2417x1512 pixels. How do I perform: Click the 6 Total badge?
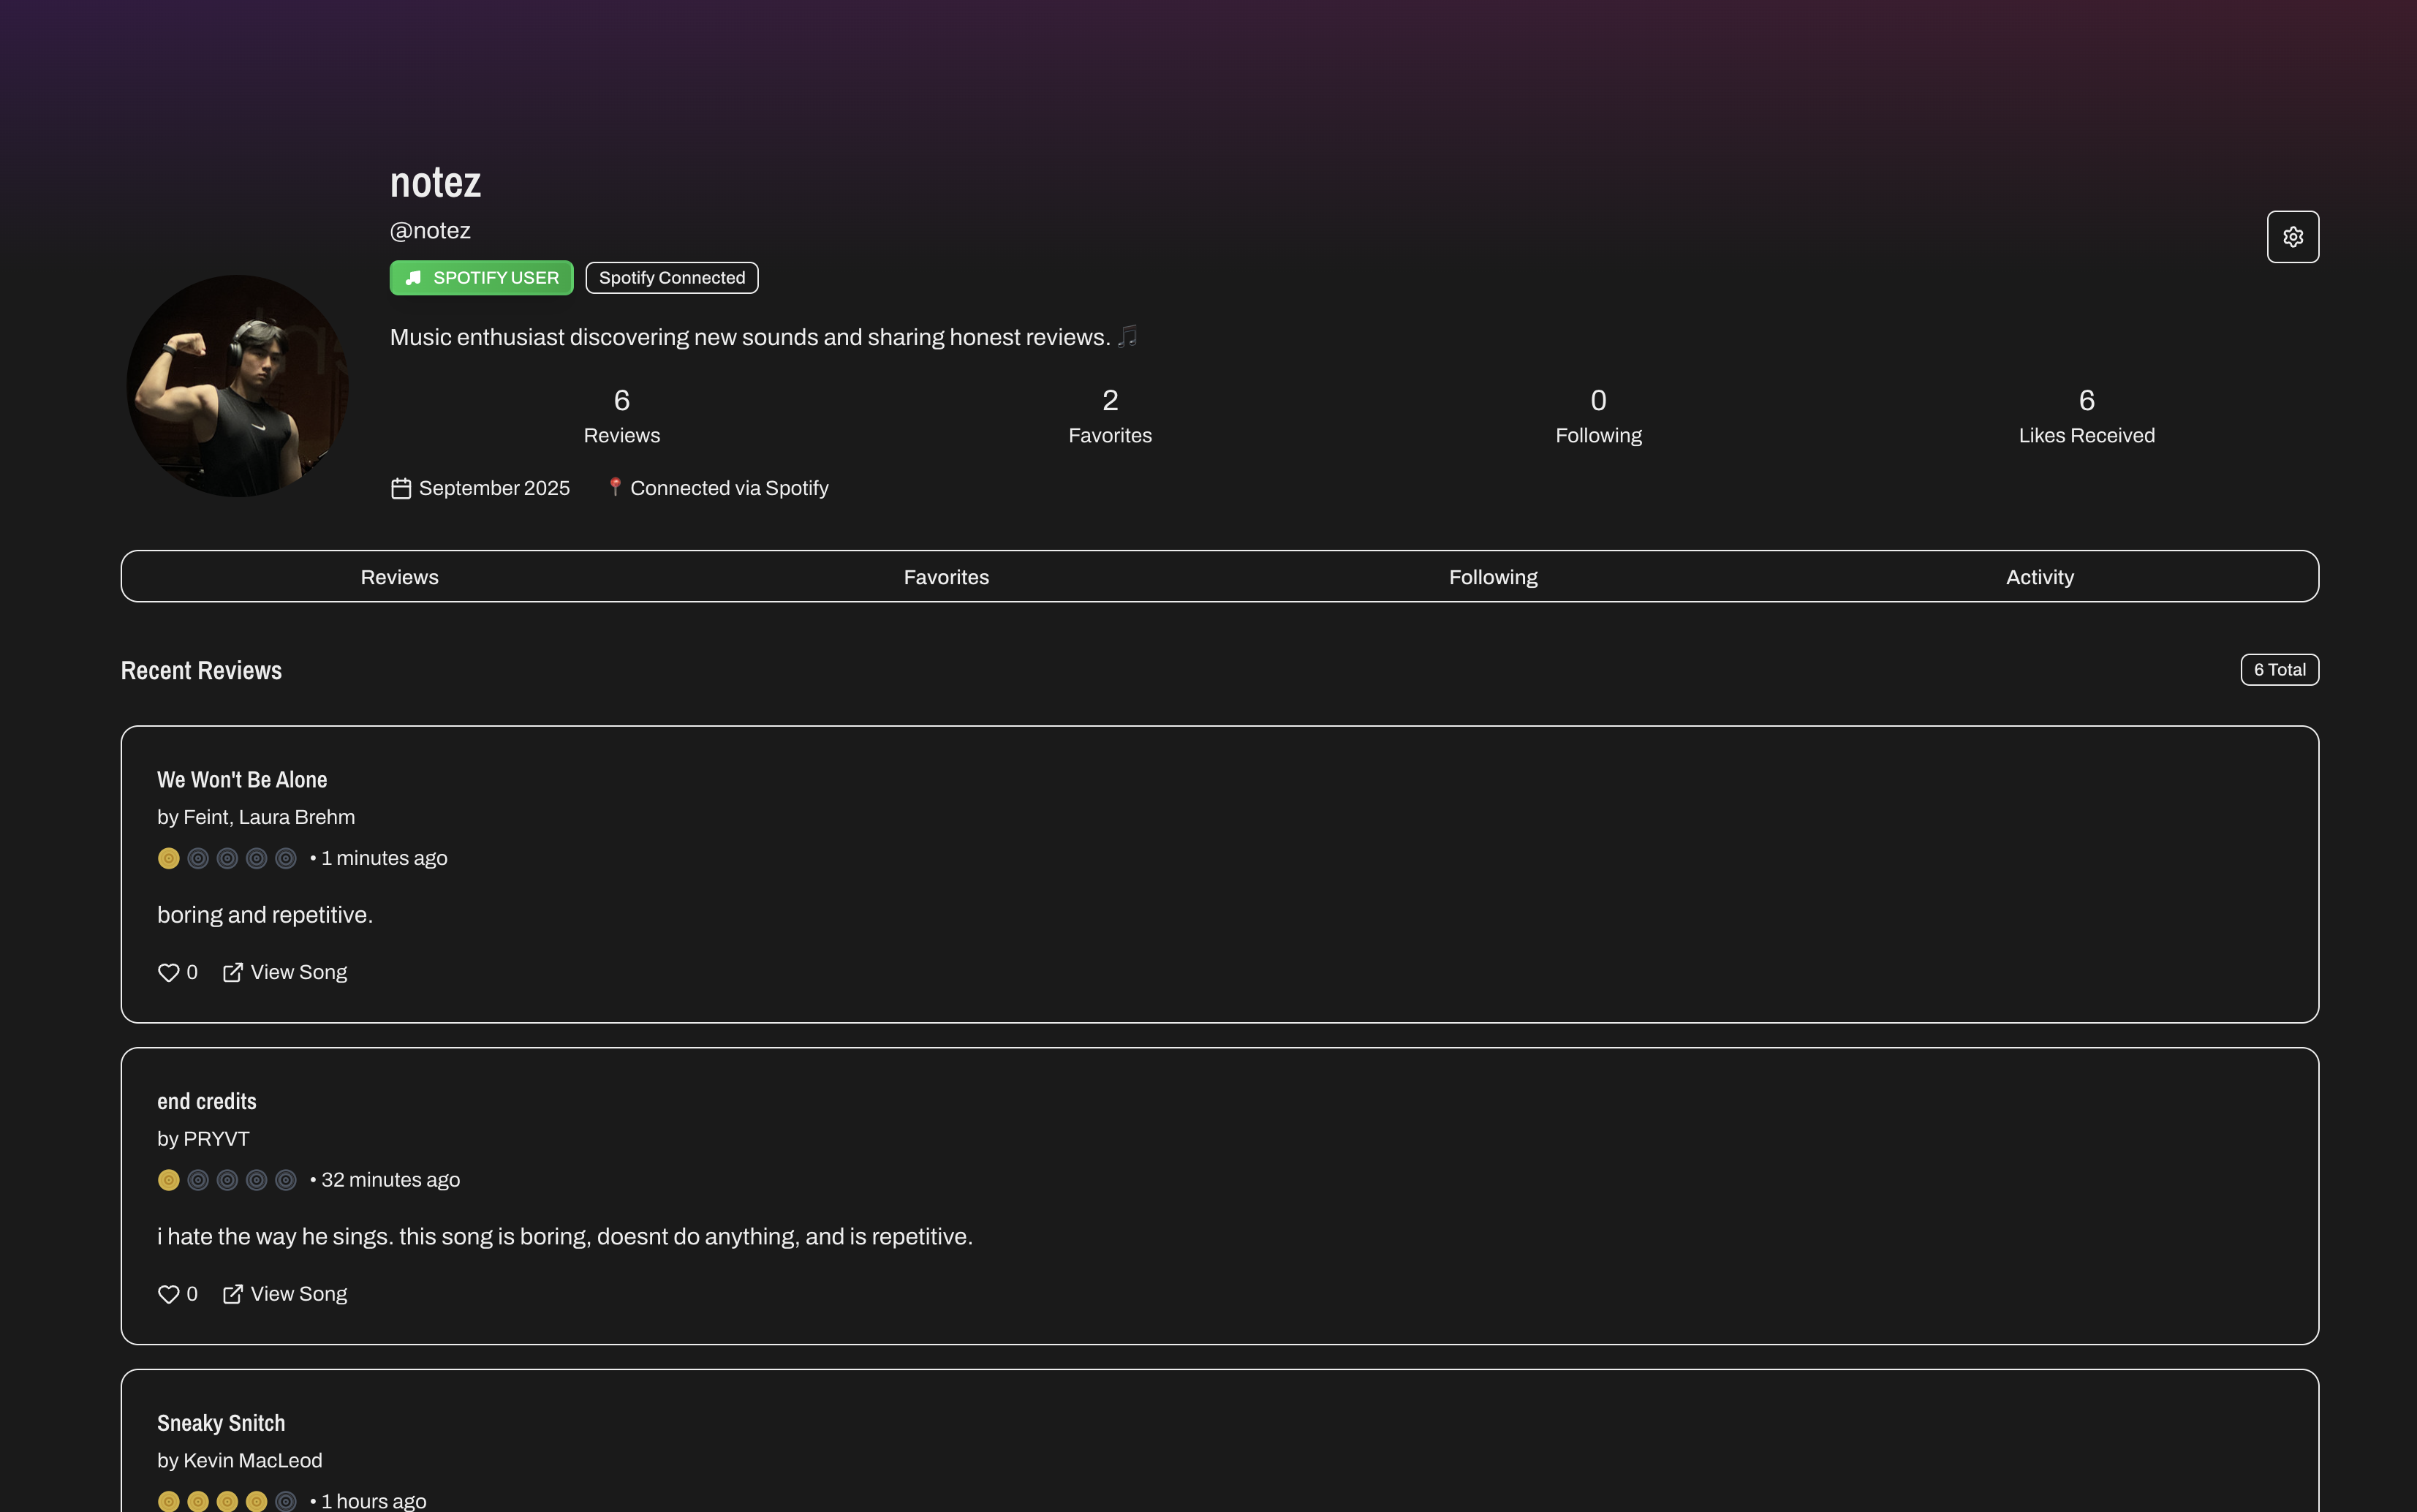(2279, 670)
